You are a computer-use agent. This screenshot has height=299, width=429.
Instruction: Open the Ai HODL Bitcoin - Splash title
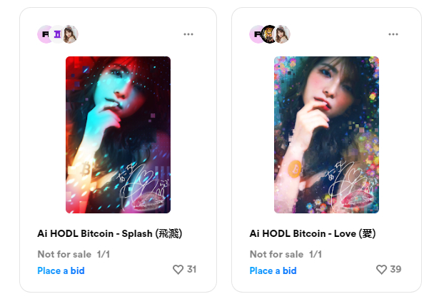[116, 233]
